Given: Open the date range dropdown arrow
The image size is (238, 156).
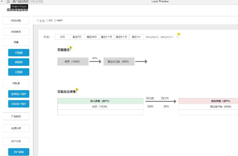Looking at the screenshot, I should pyautogui.click(x=177, y=37).
